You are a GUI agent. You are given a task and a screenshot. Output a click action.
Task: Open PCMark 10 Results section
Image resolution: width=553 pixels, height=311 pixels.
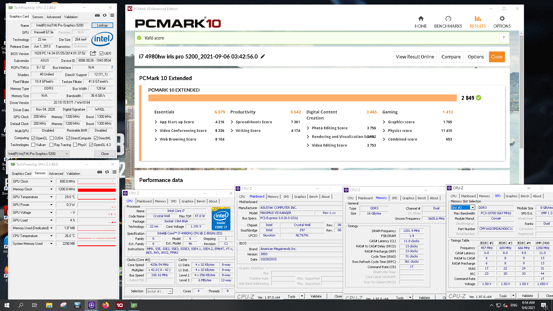click(x=478, y=22)
